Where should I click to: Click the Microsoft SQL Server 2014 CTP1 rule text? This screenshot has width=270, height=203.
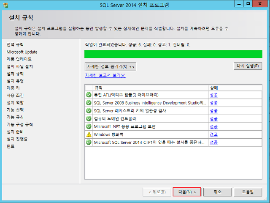149,143
